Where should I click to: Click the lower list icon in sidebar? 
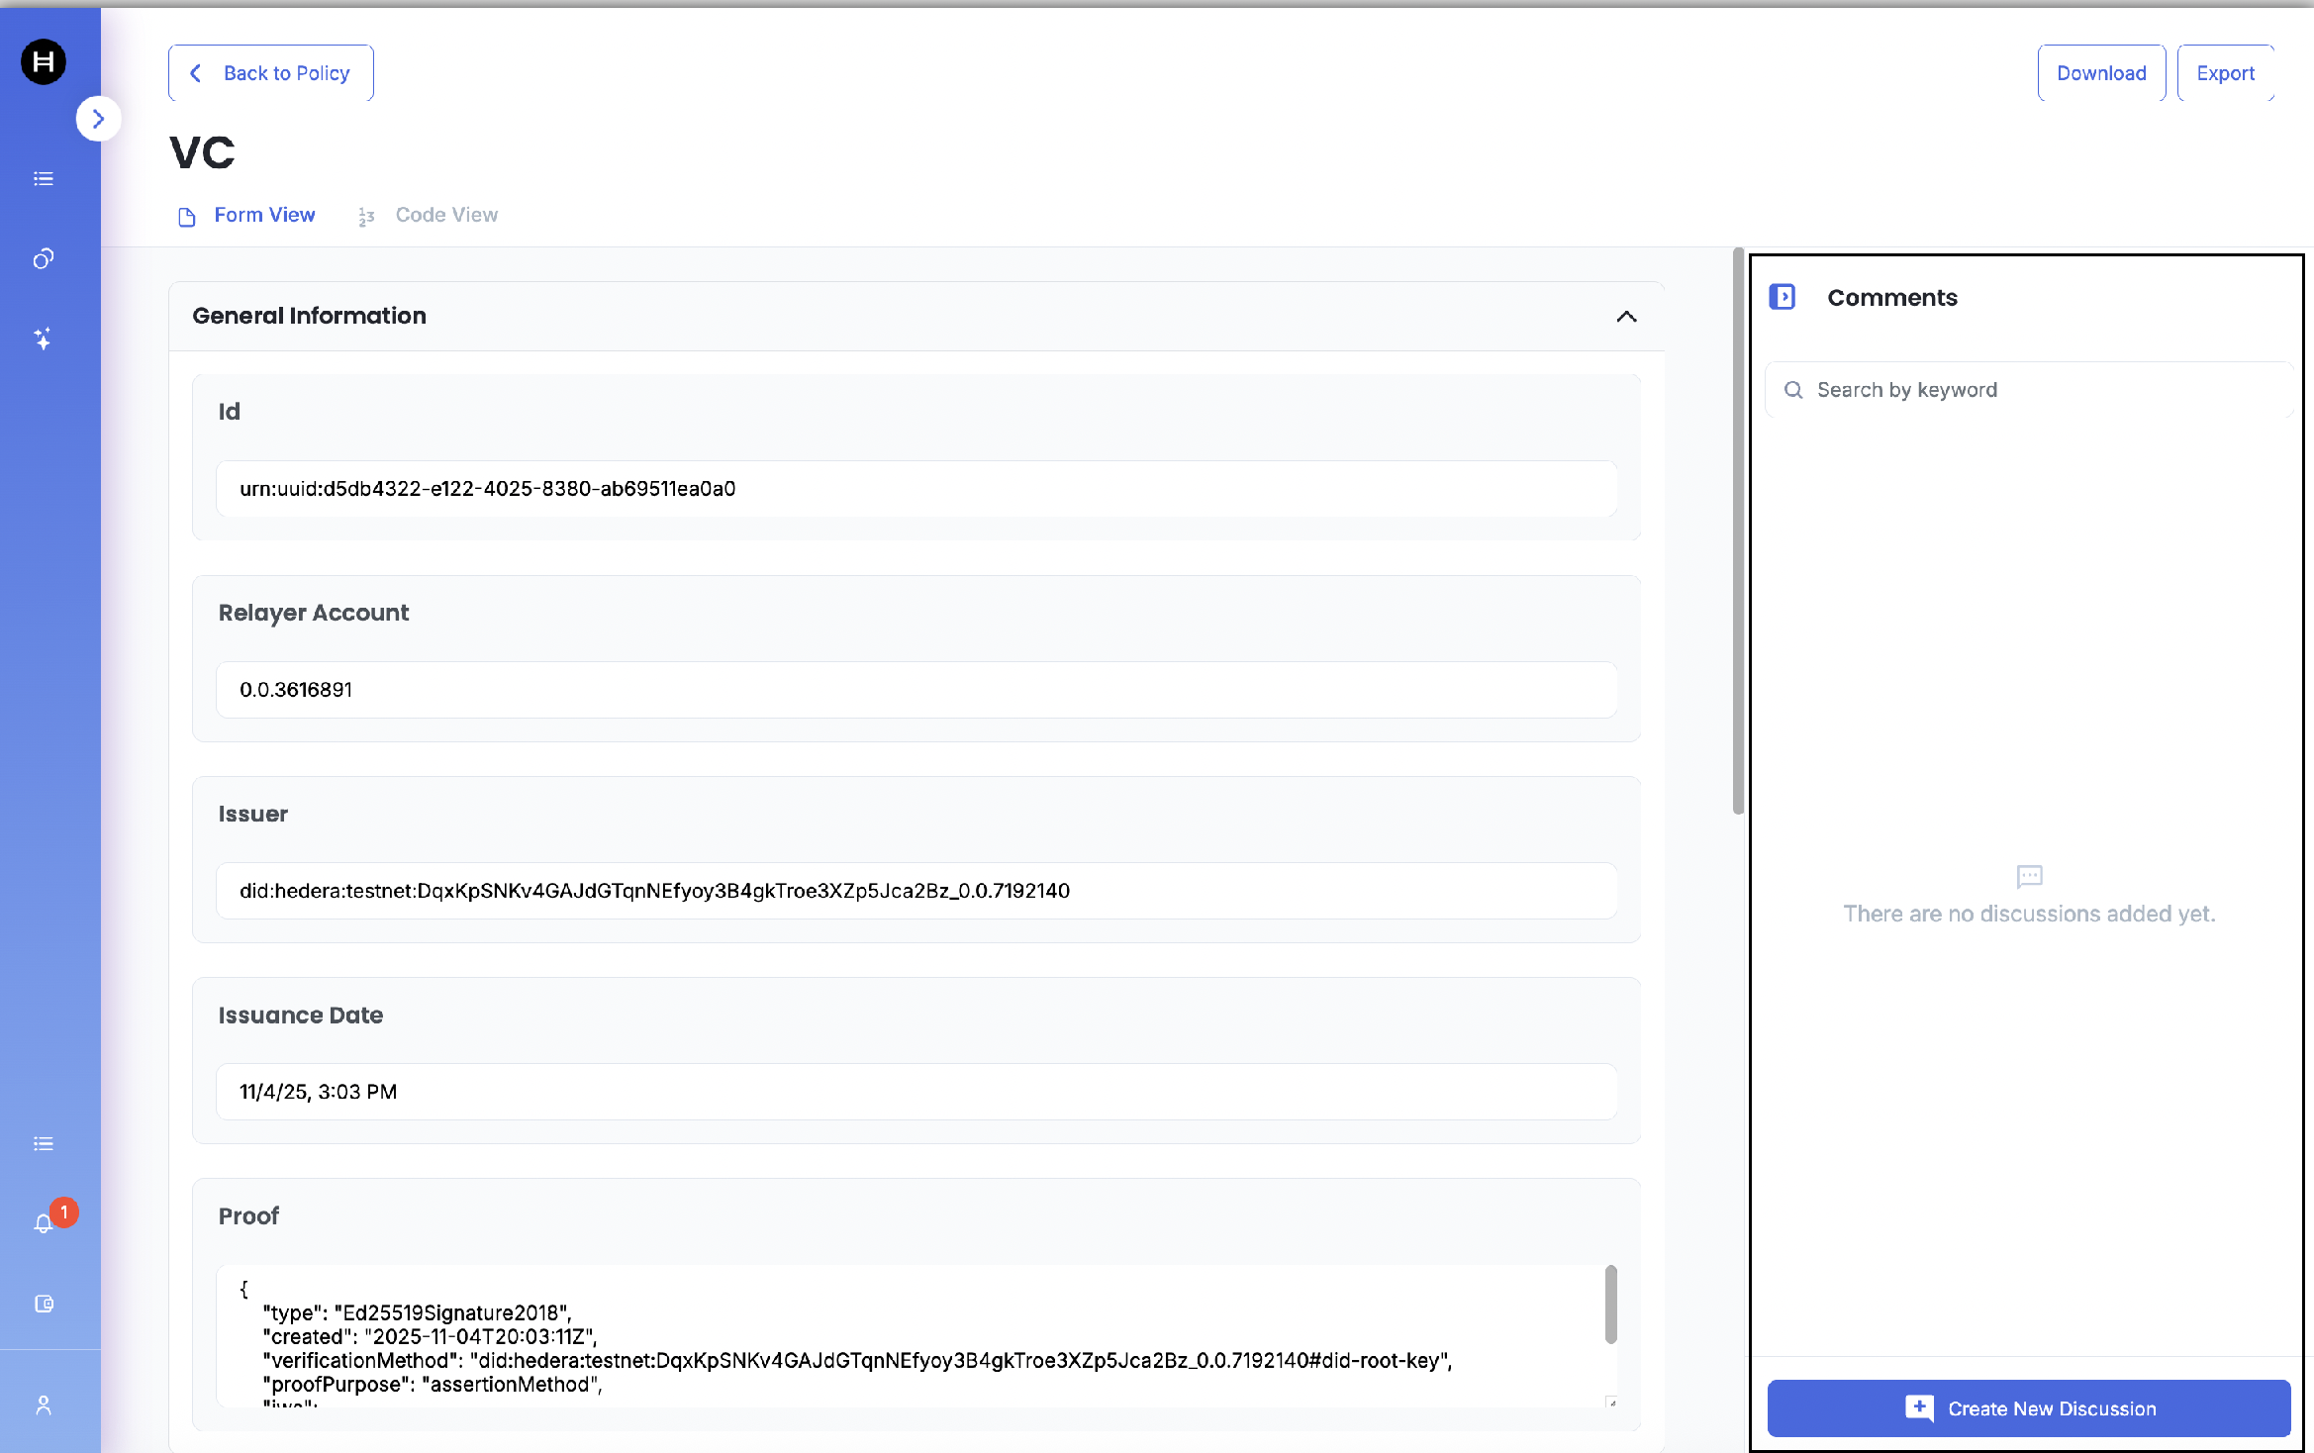click(44, 1144)
